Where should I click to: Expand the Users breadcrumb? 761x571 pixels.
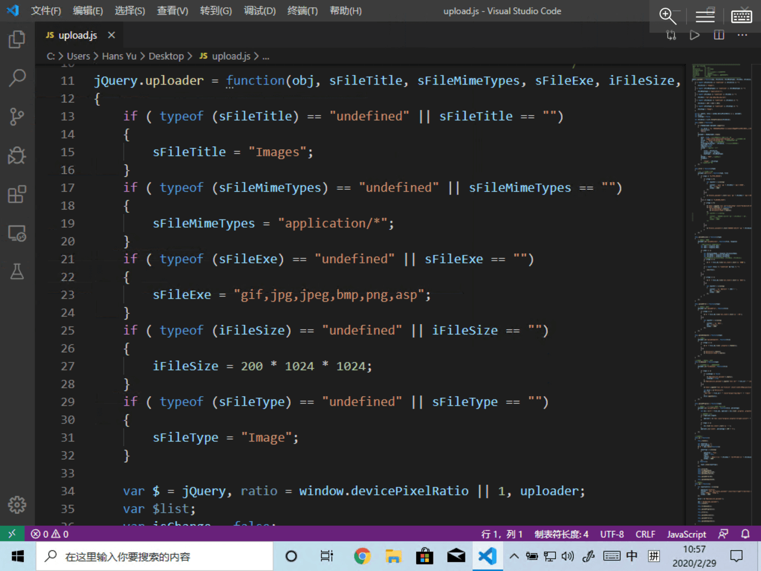pyautogui.click(x=78, y=56)
